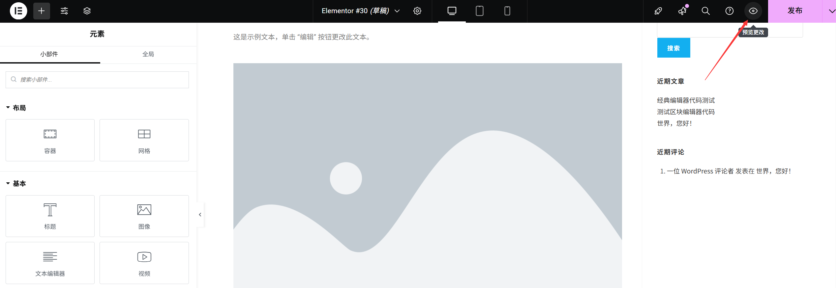The width and height of the screenshot is (836, 288).
Task: Select the 图像 image widget
Action: (x=144, y=216)
